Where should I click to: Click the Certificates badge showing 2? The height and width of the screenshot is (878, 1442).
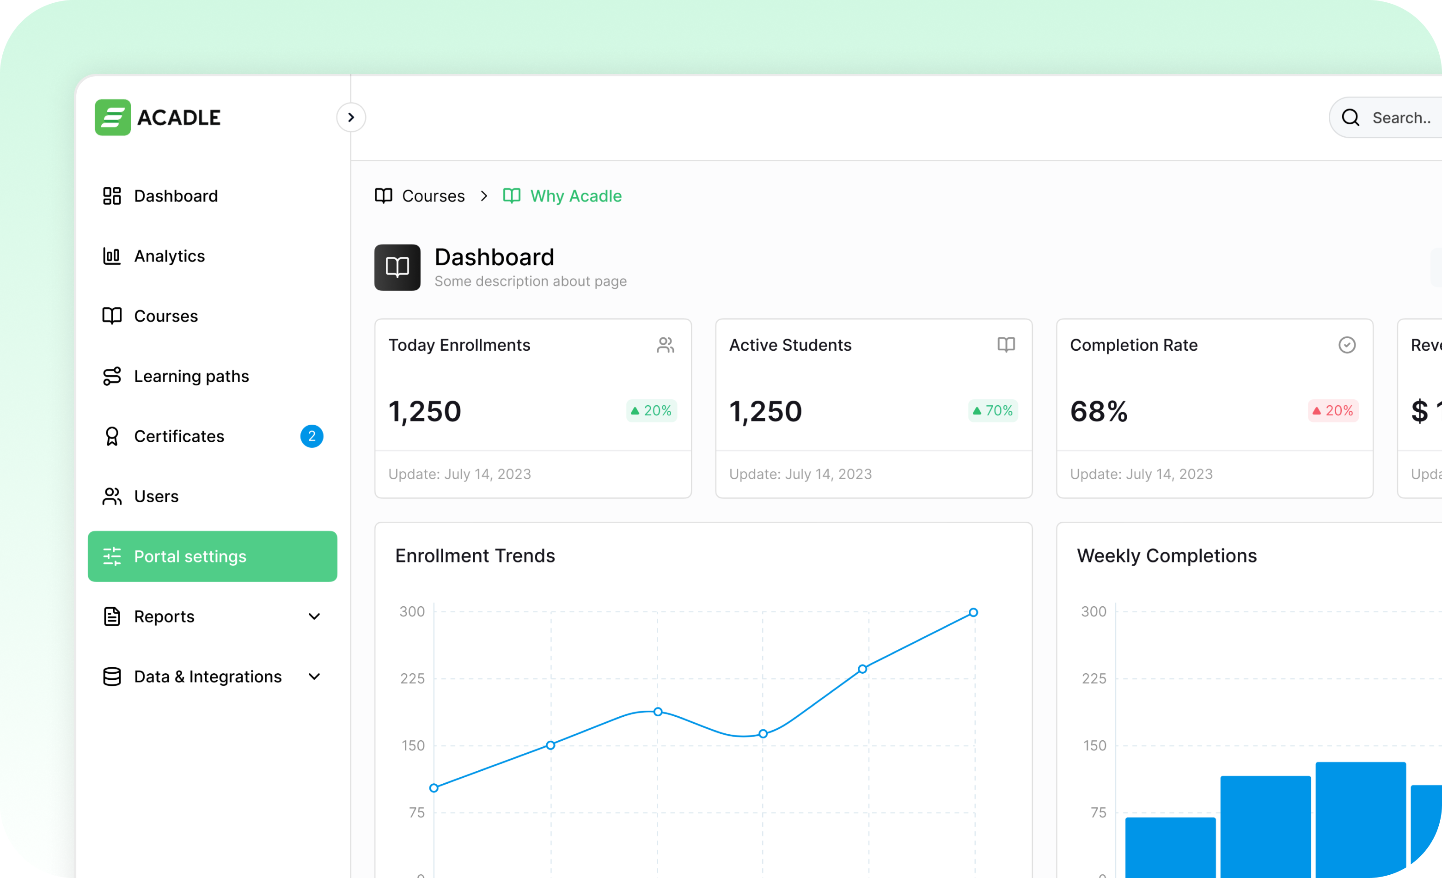(312, 436)
